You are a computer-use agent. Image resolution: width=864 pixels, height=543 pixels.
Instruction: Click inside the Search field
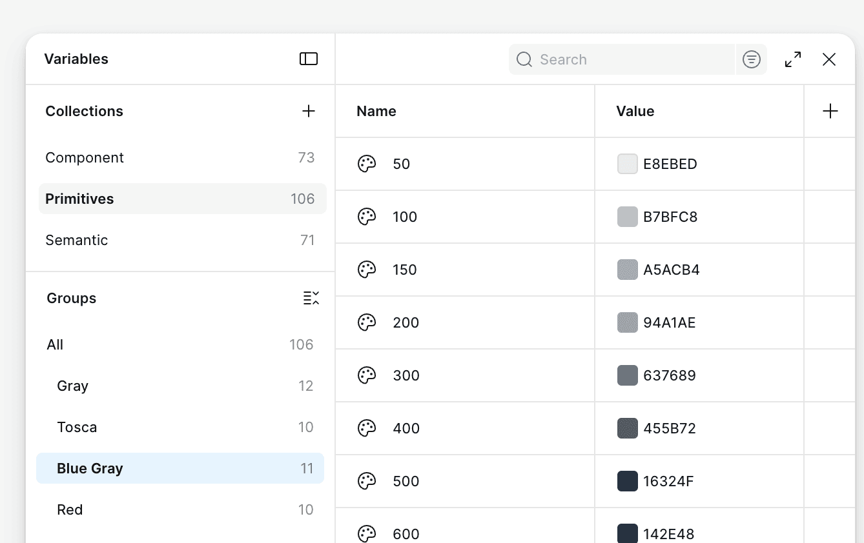[x=622, y=59]
